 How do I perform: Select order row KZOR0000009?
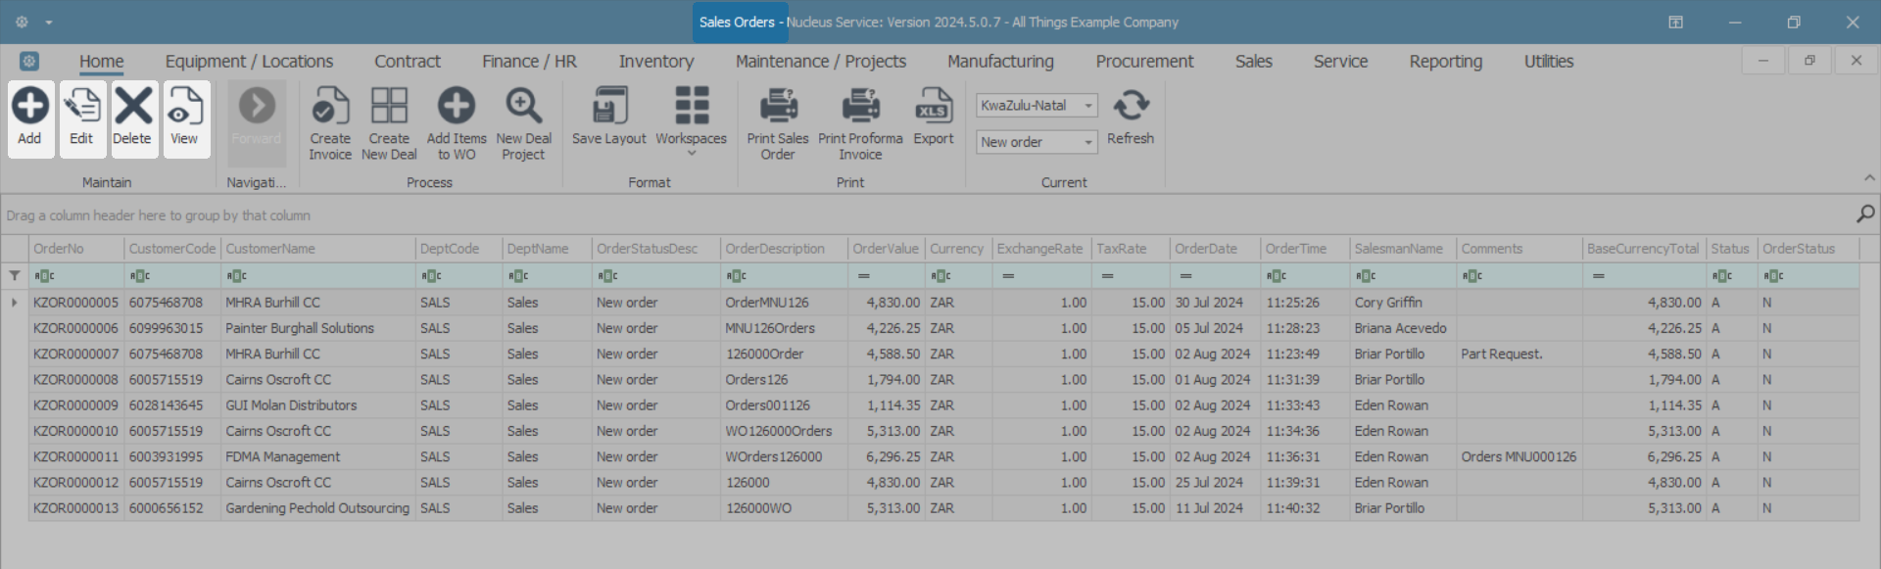75,405
